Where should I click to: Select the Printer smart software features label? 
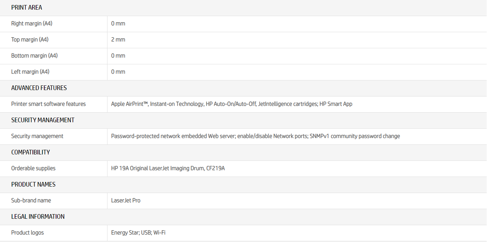(49, 104)
